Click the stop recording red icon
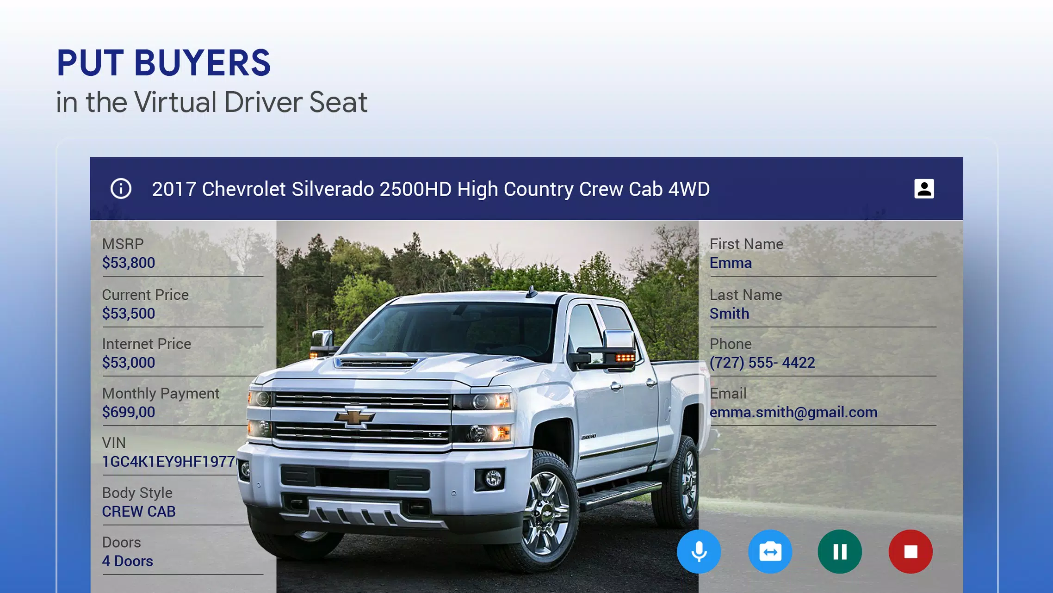 click(911, 551)
